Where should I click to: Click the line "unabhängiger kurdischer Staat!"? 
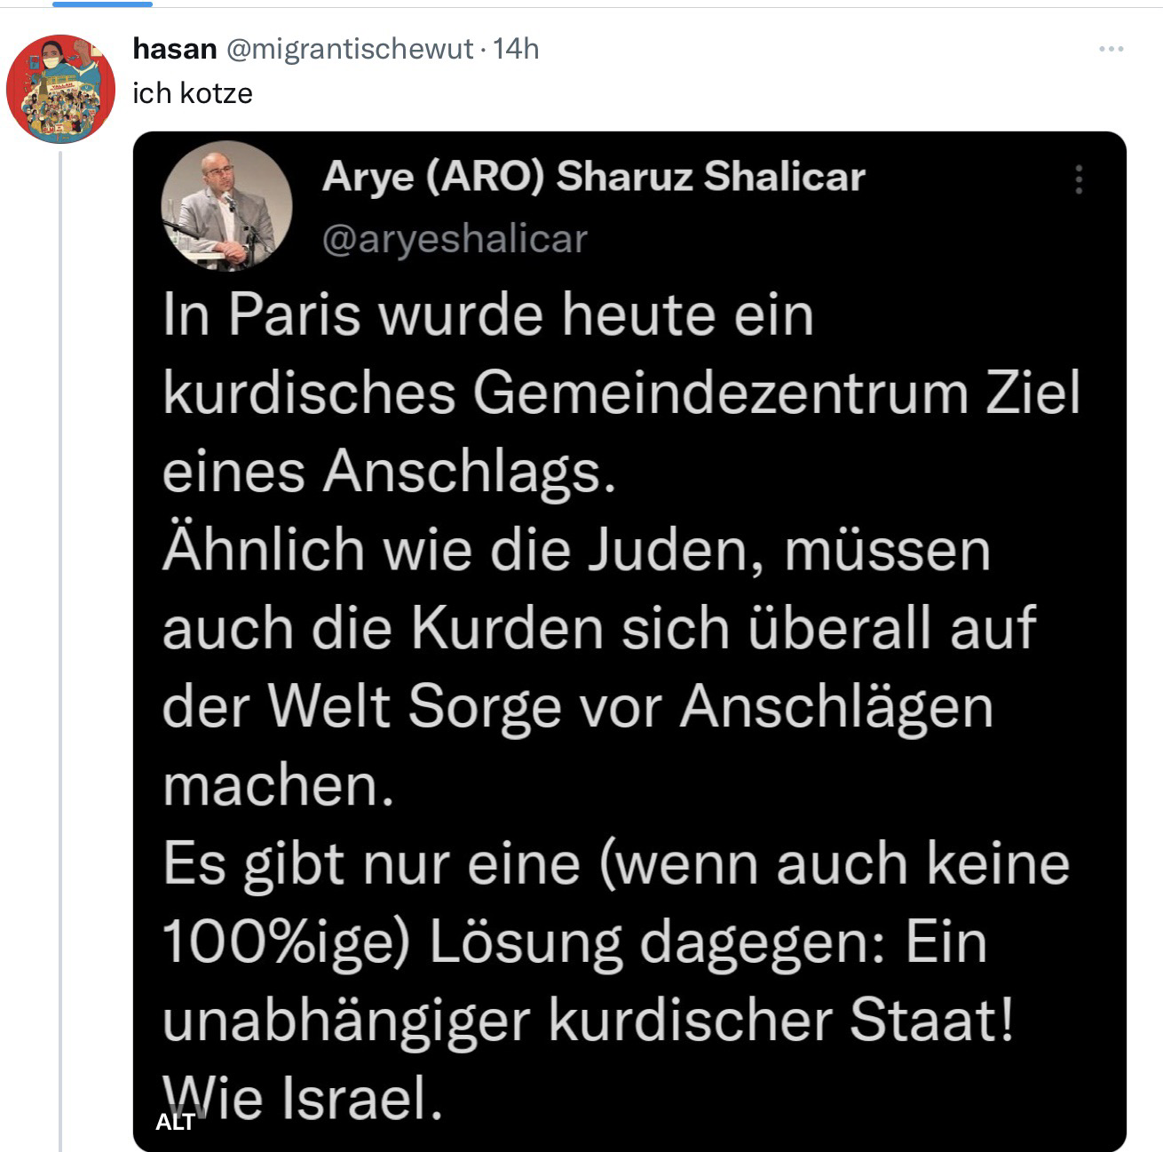click(x=588, y=1020)
